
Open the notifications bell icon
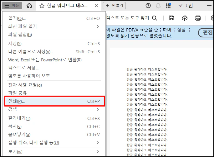[x=158, y=6]
